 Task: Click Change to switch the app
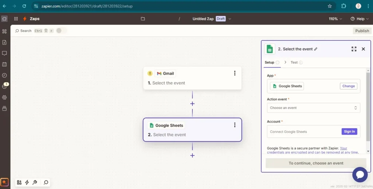coord(349,86)
